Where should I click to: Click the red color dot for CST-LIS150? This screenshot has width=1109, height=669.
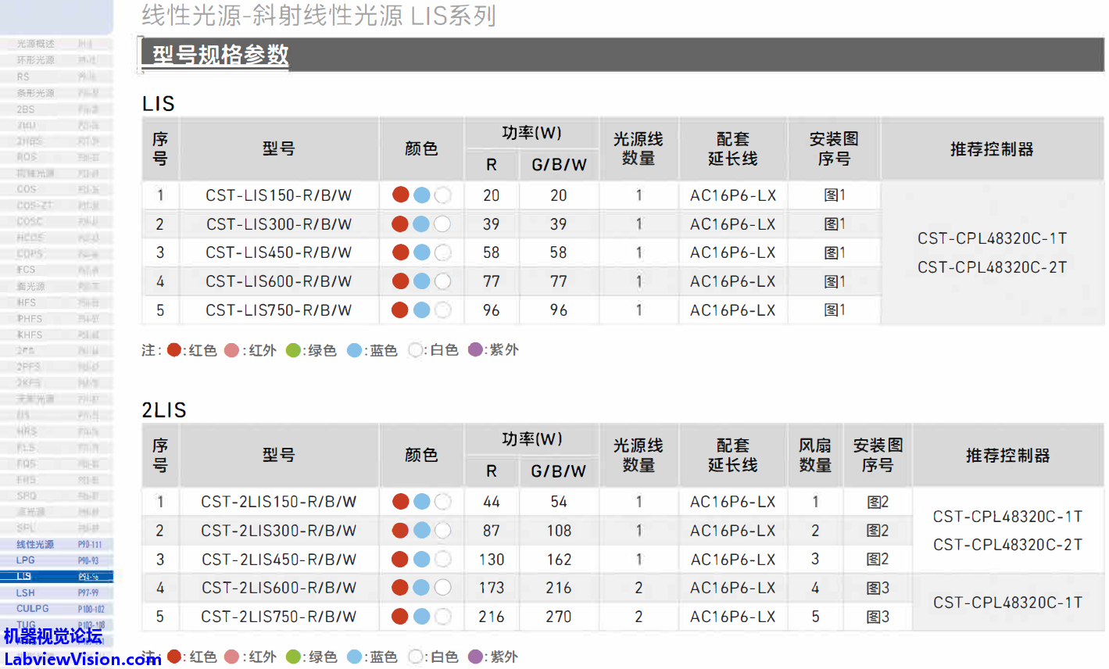pos(400,195)
